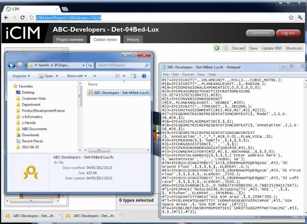
Task: Open Explorer recent locations dropdown
Action: (25, 65)
